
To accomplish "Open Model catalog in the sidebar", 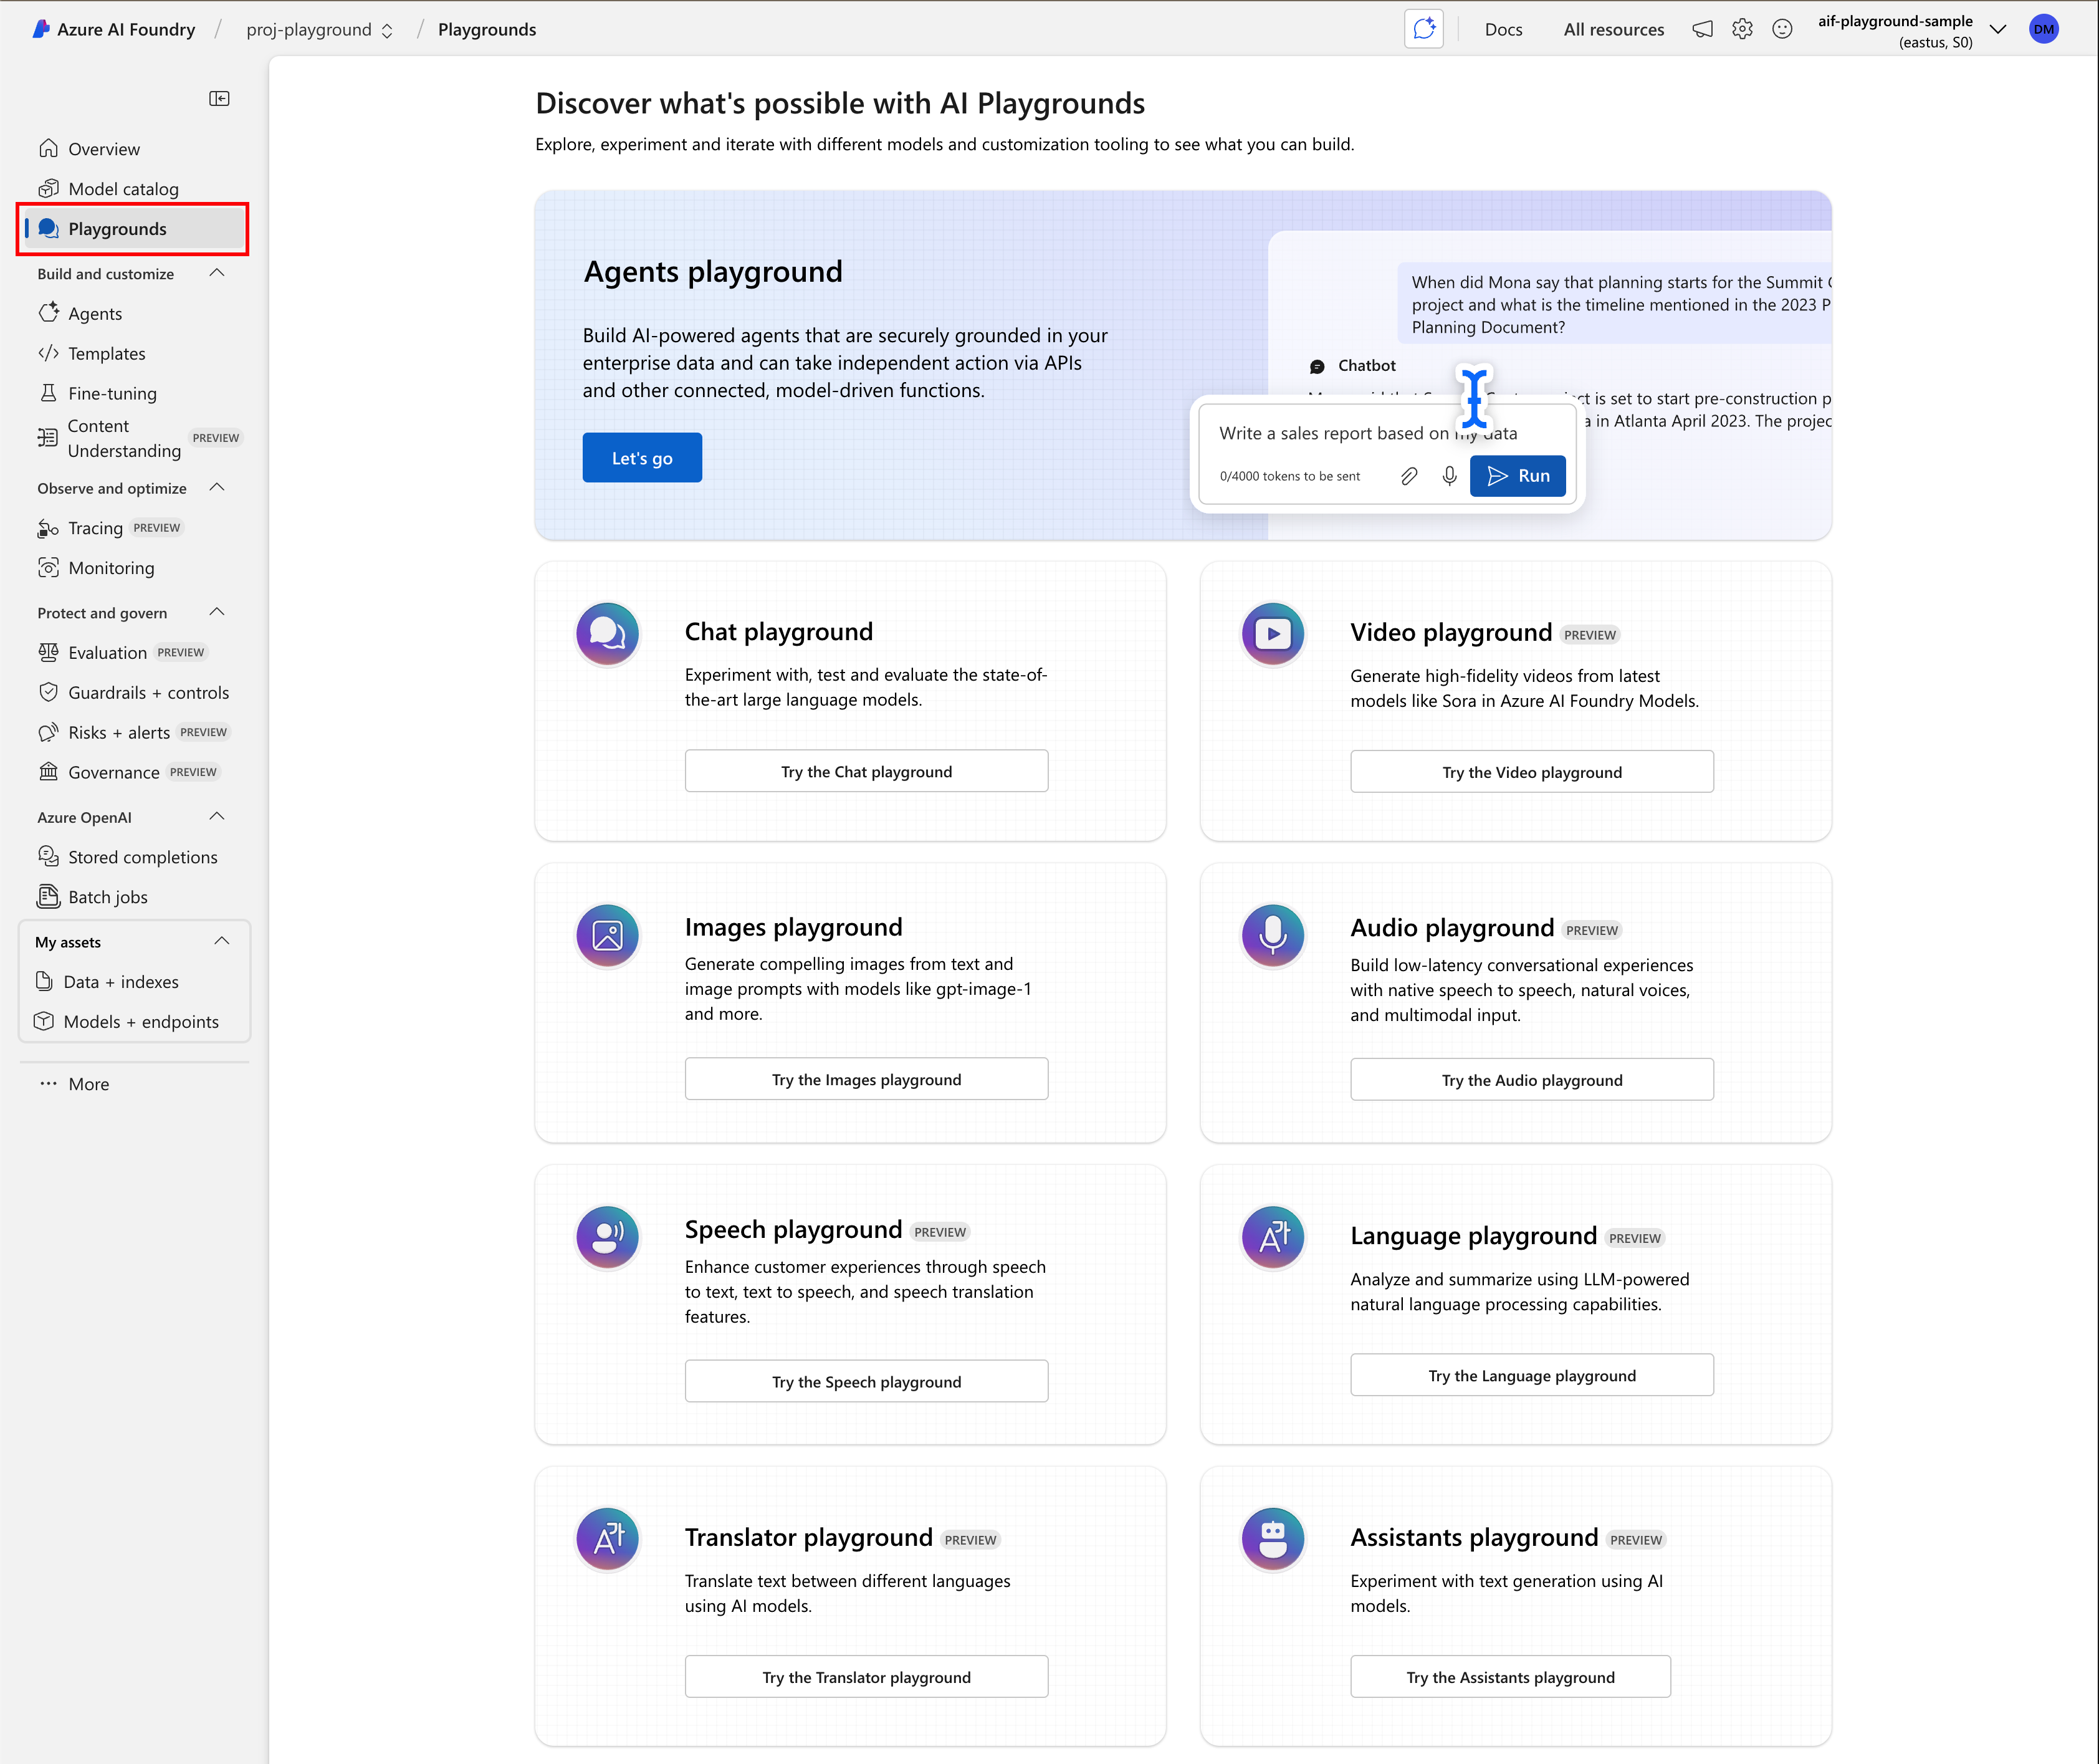I will coord(123,189).
